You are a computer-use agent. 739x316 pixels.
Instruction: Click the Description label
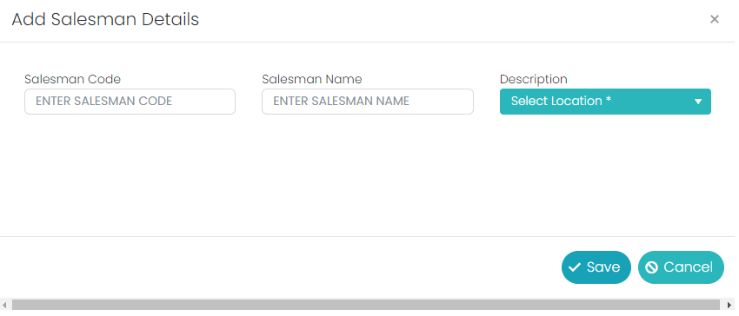coord(534,79)
